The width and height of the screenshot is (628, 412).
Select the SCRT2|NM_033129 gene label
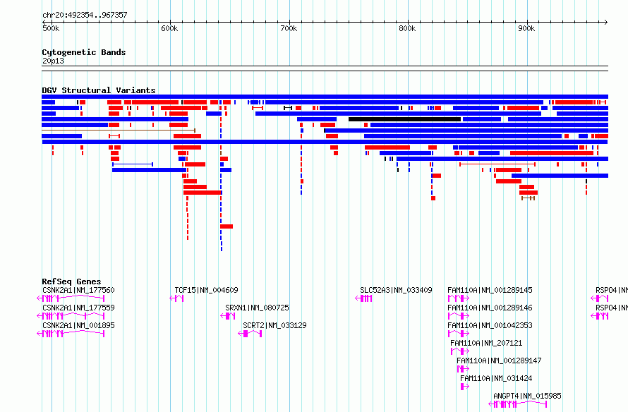274,325
